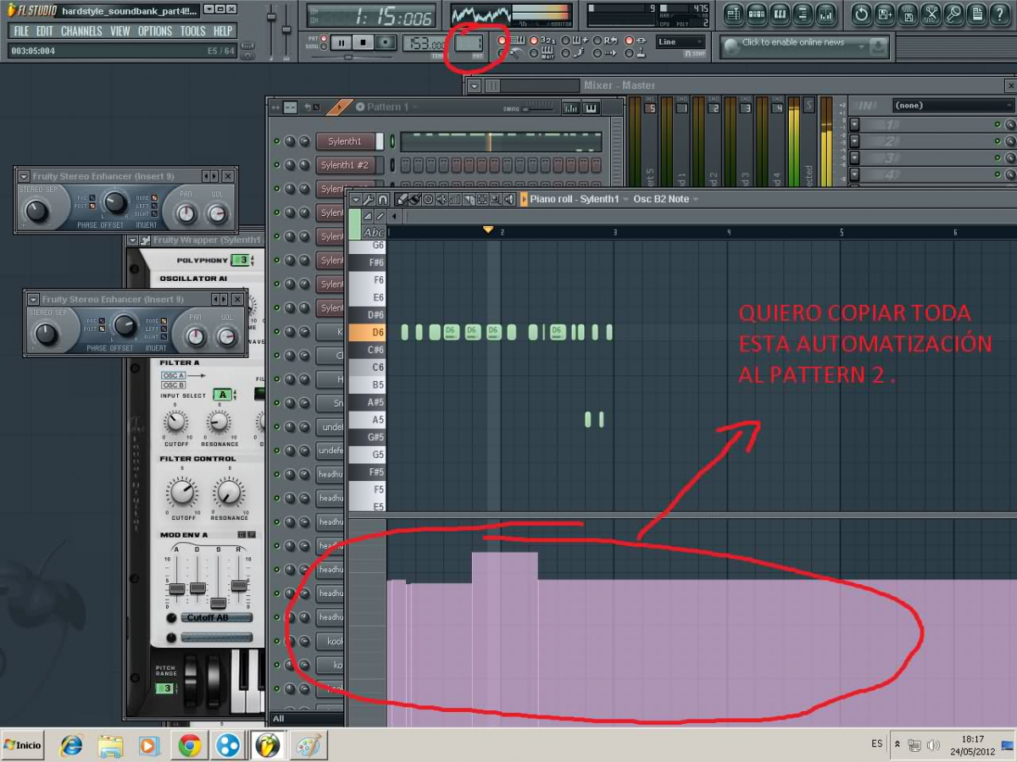Viewport: 1017px width, 762px height.
Task: Open the VIEW menu
Action: [x=120, y=31]
